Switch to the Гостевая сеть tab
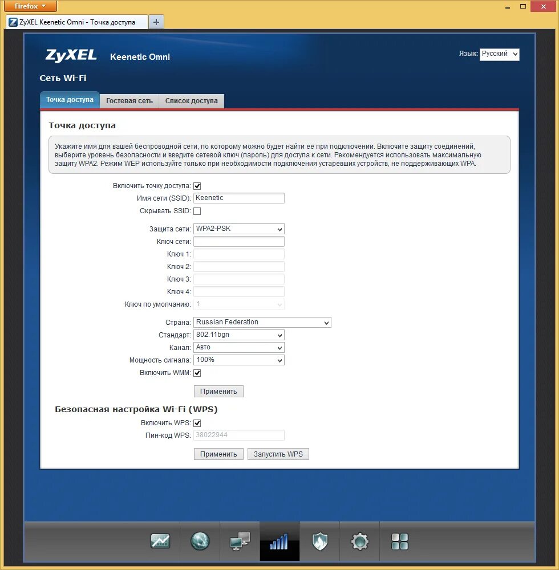Image resolution: width=559 pixels, height=570 pixels. [x=129, y=101]
